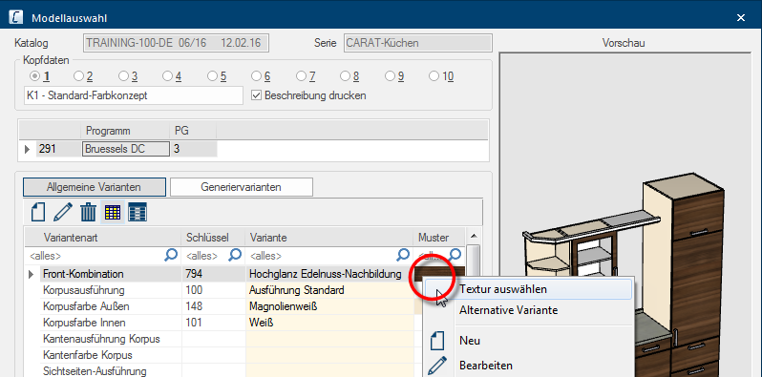Click the Variantenart column header
Viewport: 762px width, 377px height.
(x=102, y=238)
